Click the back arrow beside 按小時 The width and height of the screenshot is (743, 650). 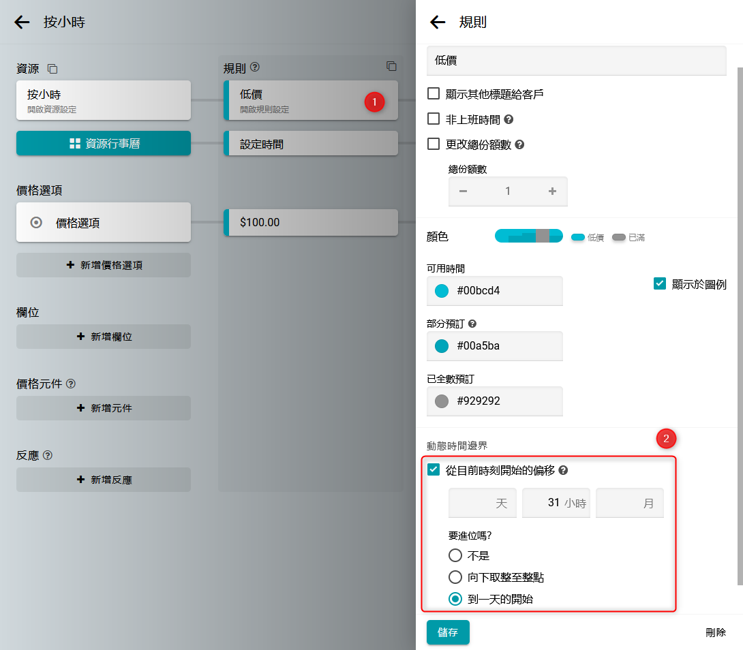22,22
